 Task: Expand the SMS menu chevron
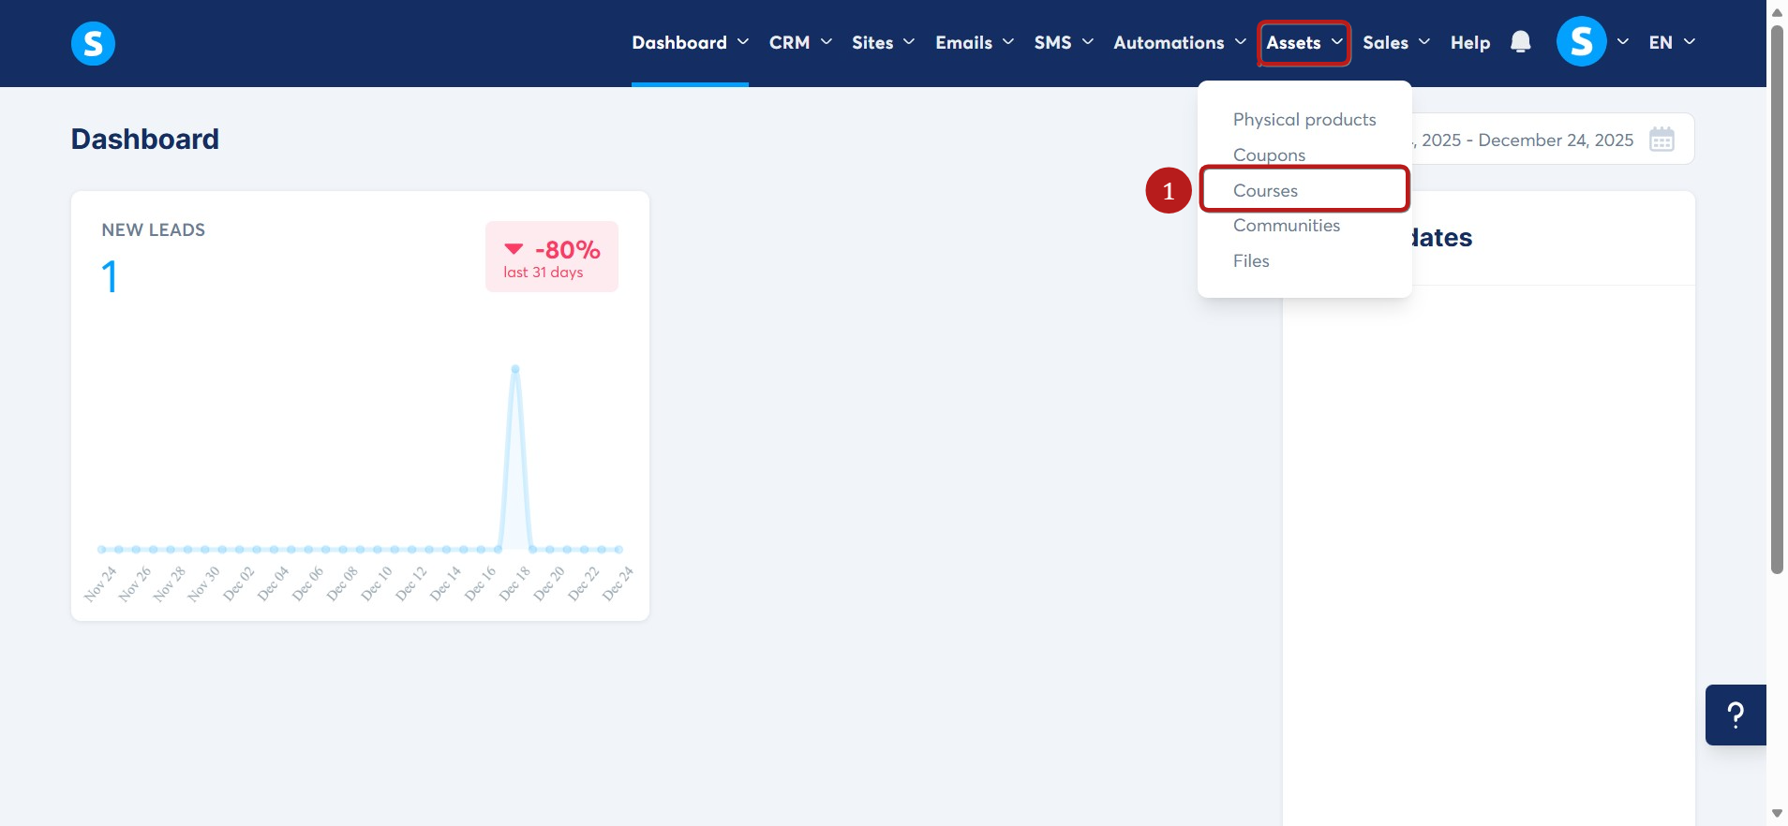coord(1087,42)
